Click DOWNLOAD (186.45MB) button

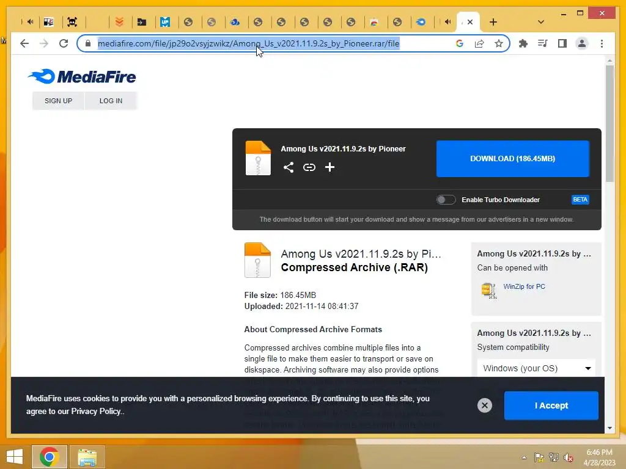coord(513,159)
